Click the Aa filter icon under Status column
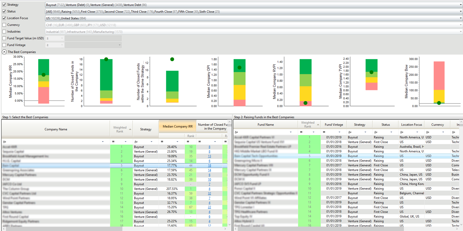The height and width of the screenshot is (231, 463). coord(376,132)
